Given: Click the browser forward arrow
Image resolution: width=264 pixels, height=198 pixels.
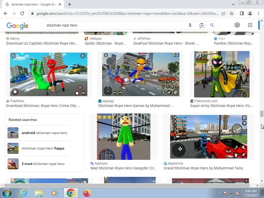Looking at the screenshot, I should (x=14, y=13).
